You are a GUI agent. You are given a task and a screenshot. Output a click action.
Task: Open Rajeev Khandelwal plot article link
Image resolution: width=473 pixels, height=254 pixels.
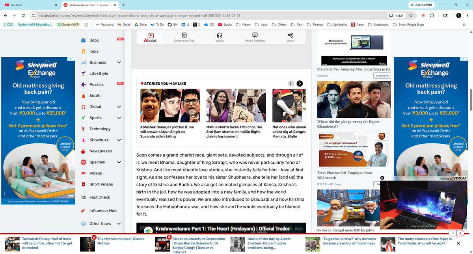[354, 124]
